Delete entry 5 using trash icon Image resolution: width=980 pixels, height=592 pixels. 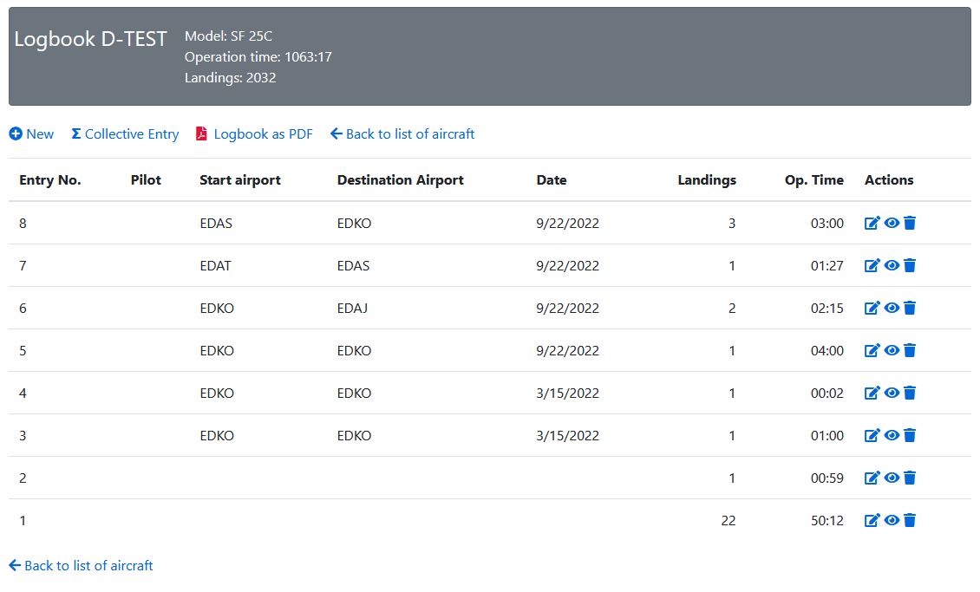tap(910, 351)
